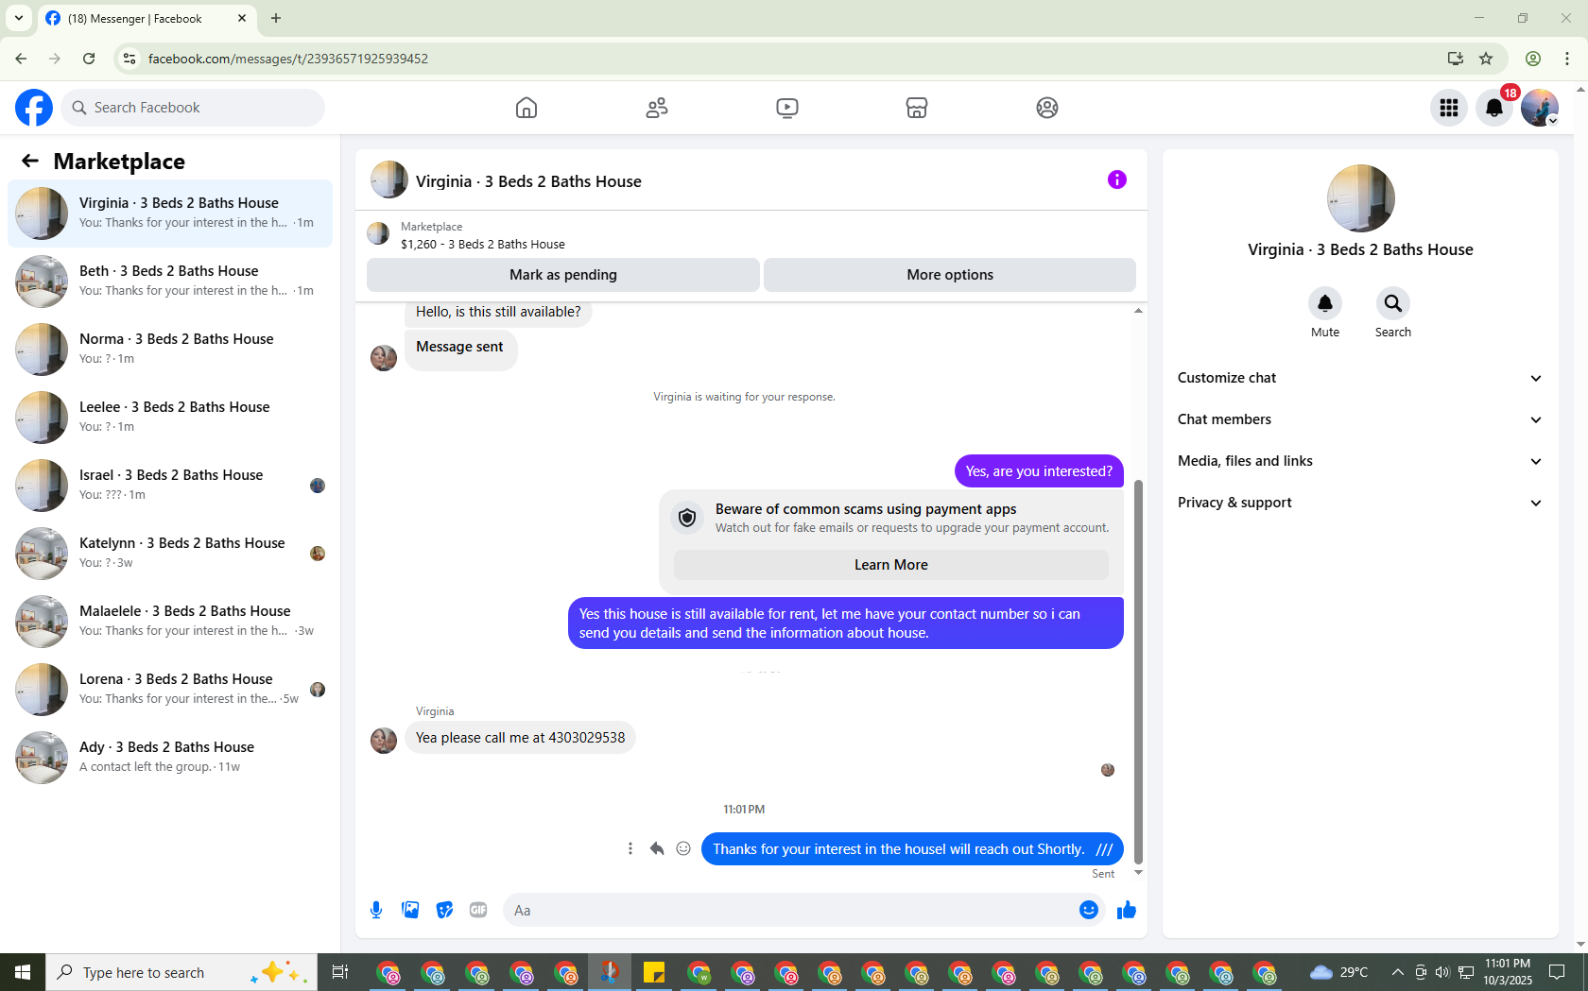Show hidden system tray icons
This screenshot has width=1588, height=991.
pos(1397,972)
